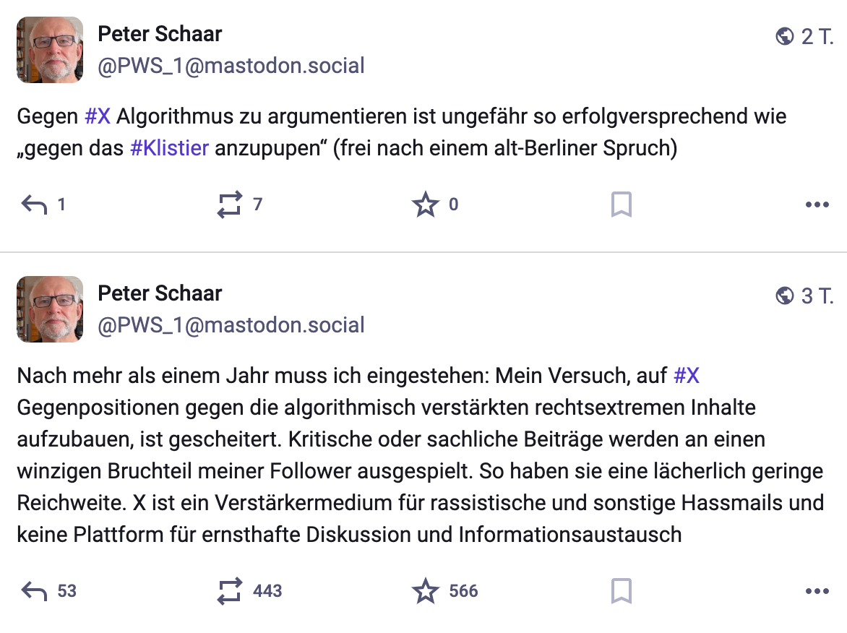
Task: Click the first post's profile avatar
Action: pos(51,50)
